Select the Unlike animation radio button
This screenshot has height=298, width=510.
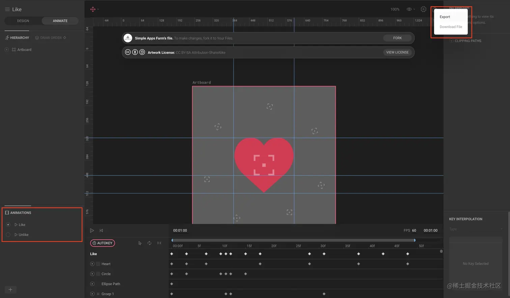8,235
